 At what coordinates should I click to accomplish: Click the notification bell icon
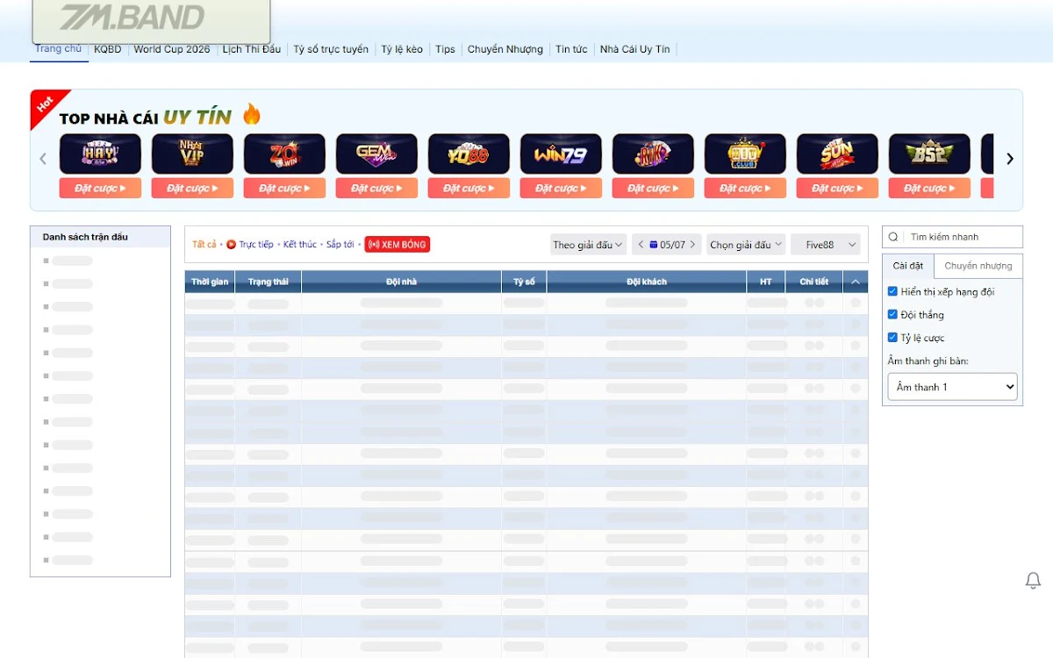[x=1033, y=581]
